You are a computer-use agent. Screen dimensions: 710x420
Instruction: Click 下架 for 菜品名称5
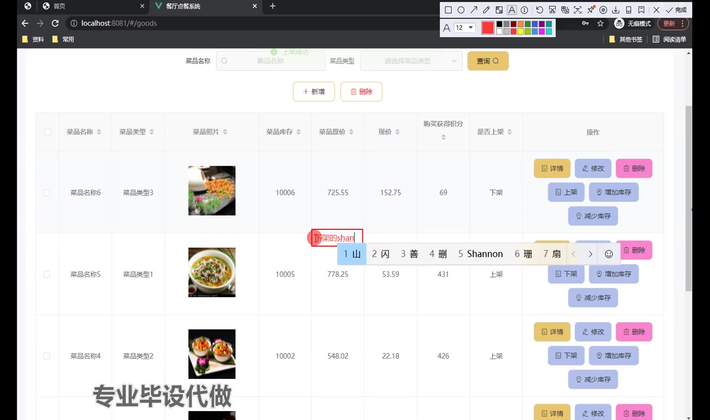(x=566, y=274)
